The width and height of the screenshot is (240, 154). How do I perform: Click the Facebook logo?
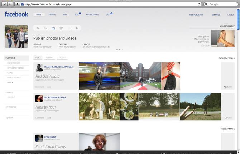pos(16,14)
